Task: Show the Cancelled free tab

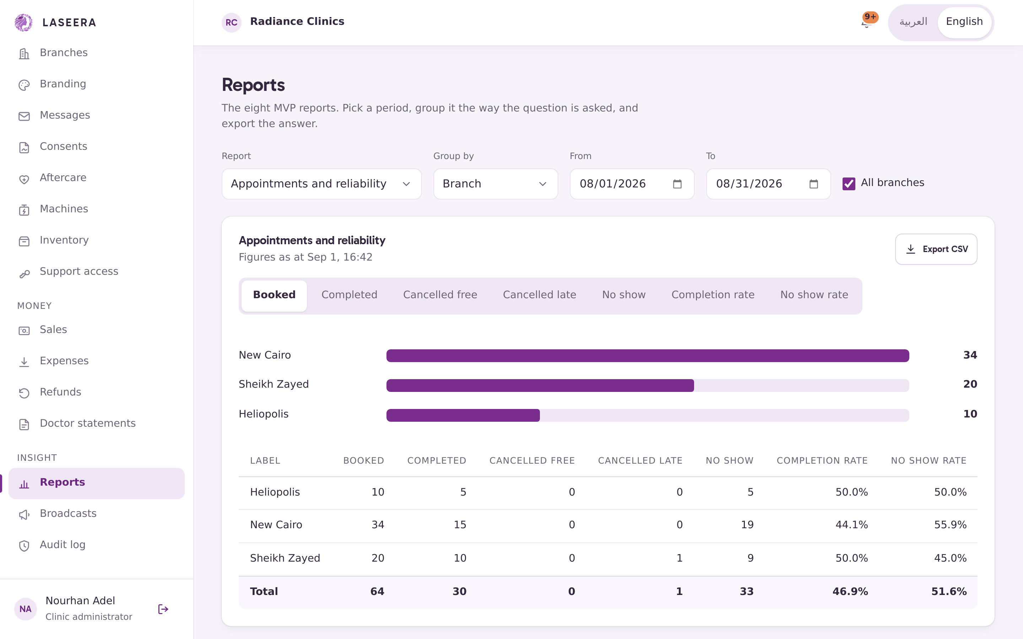Action: point(440,295)
